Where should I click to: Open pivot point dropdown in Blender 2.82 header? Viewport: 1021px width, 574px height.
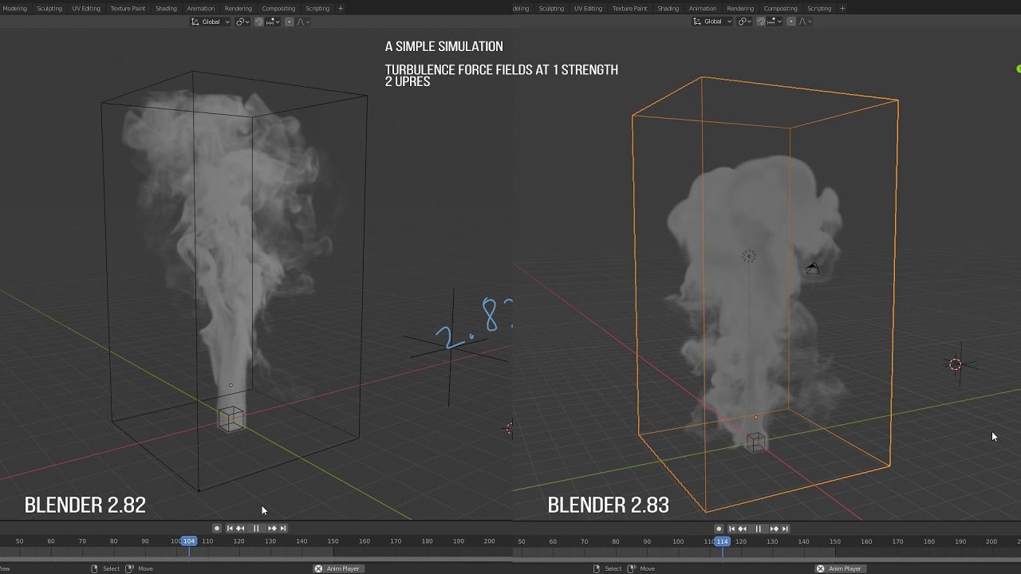tap(242, 22)
